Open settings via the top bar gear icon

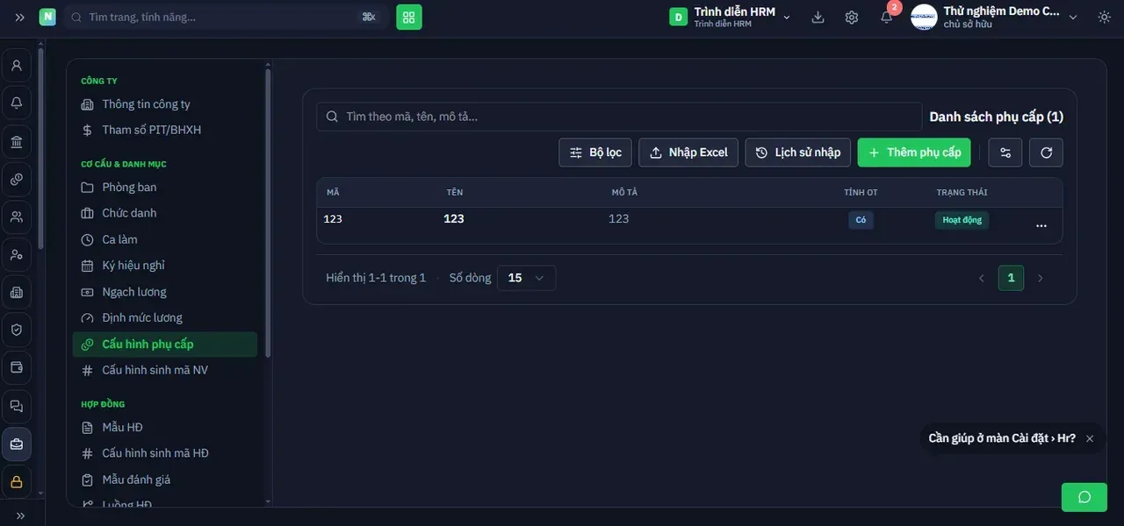tap(852, 18)
